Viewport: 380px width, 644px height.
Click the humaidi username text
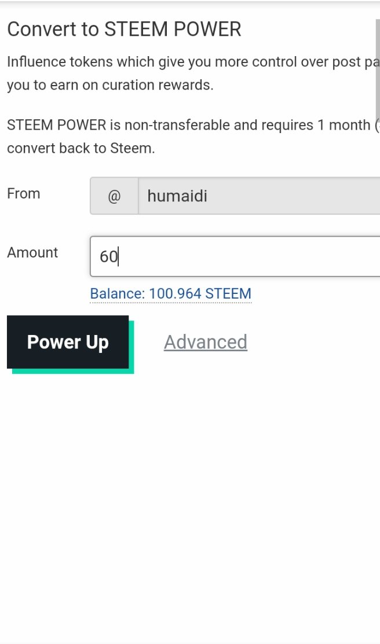point(177,196)
